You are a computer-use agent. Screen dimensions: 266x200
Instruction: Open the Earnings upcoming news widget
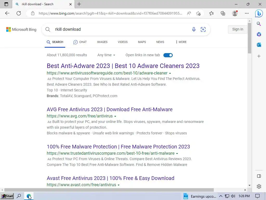coord(200,196)
